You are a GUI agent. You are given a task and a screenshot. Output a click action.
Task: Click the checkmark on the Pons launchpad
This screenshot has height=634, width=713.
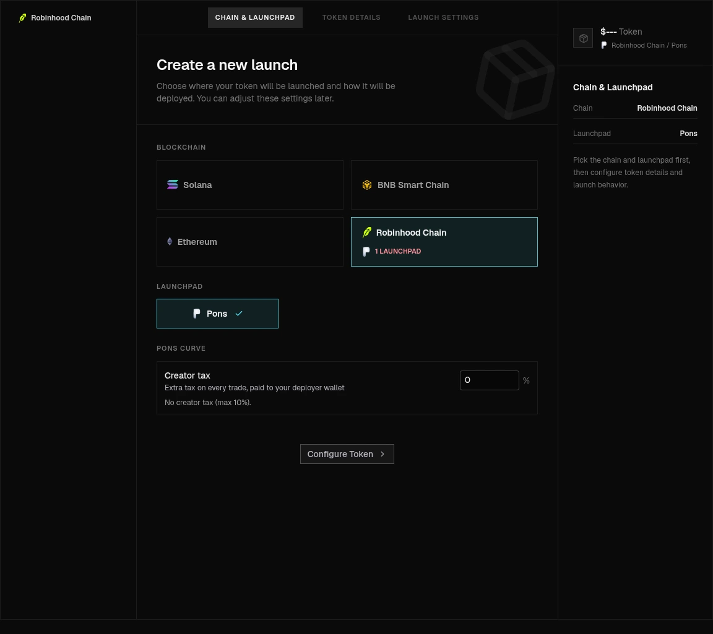[x=239, y=314]
